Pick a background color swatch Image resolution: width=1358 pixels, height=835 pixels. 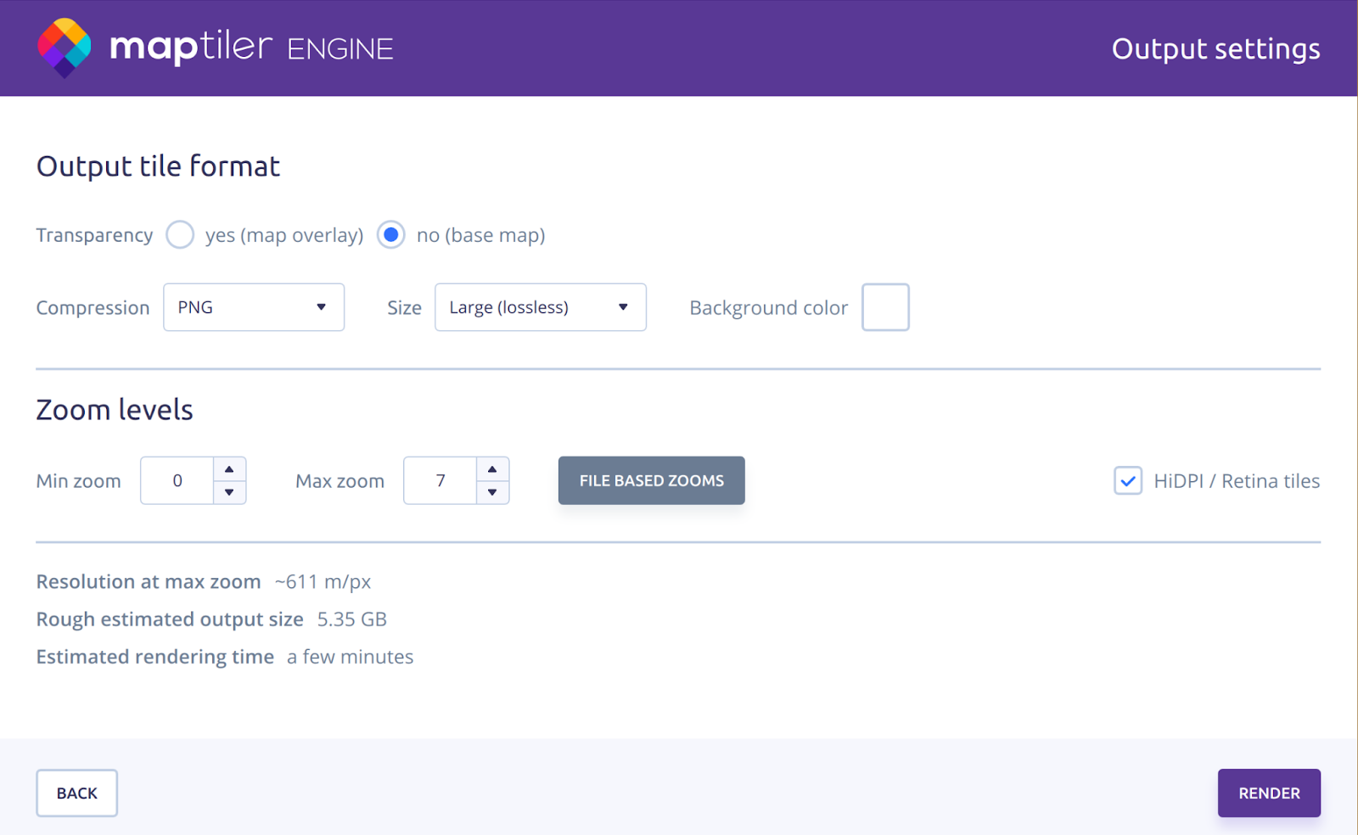click(885, 307)
